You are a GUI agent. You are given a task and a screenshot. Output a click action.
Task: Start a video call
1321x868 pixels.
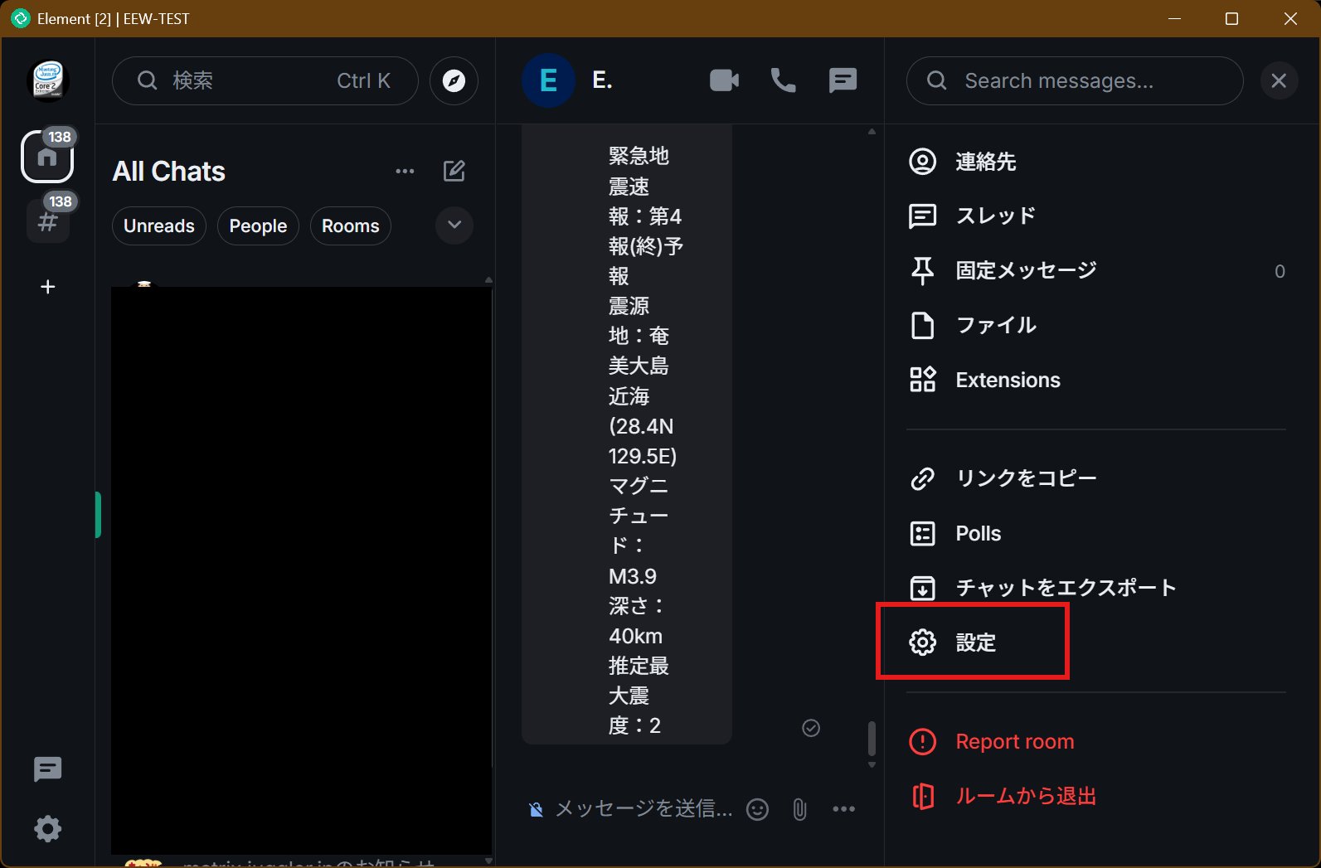point(724,80)
